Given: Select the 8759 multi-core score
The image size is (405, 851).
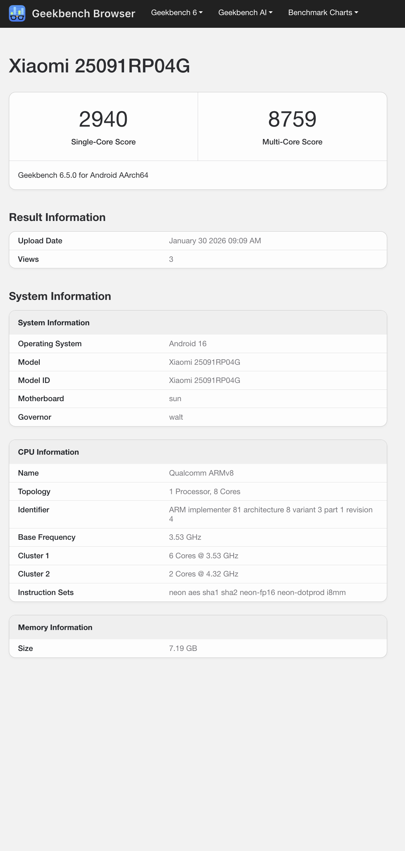Looking at the screenshot, I should (292, 119).
